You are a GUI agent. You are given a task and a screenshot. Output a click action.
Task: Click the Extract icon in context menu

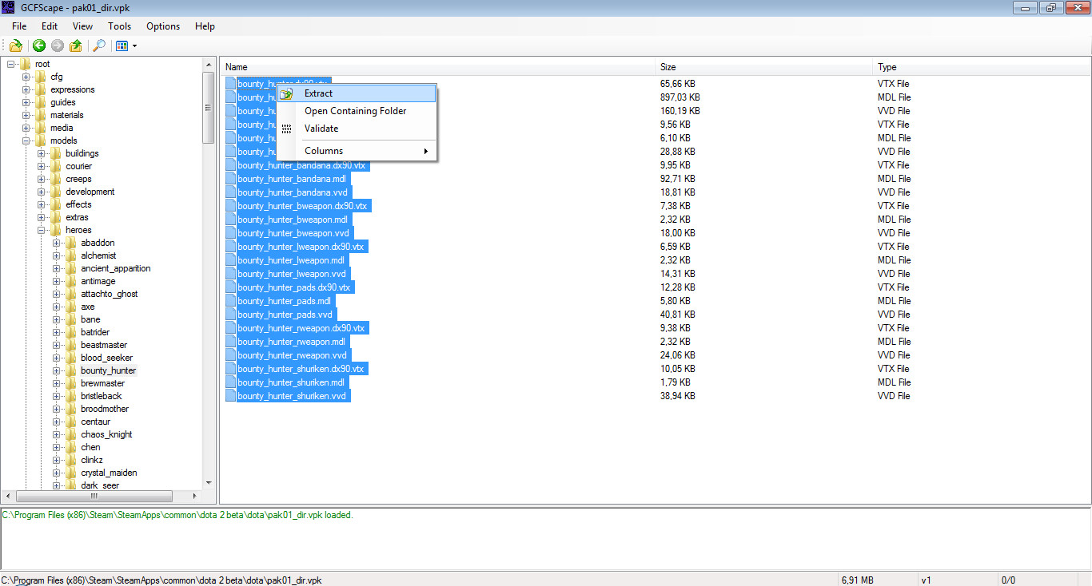[x=286, y=93]
